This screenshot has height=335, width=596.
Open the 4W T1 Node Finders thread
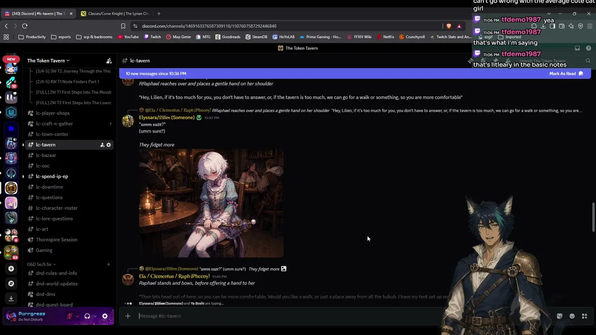[x=68, y=81]
